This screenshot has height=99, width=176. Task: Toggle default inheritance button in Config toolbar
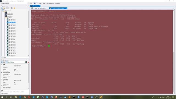point(13,62)
